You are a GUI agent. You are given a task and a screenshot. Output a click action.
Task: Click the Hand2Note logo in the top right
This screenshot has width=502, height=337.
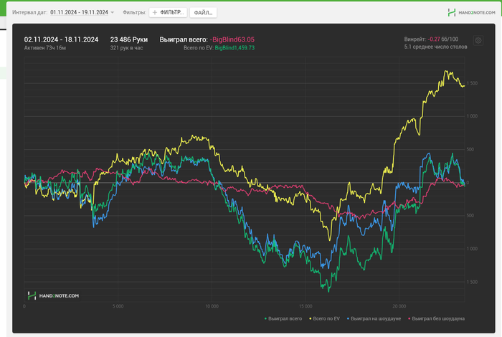pos(451,12)
